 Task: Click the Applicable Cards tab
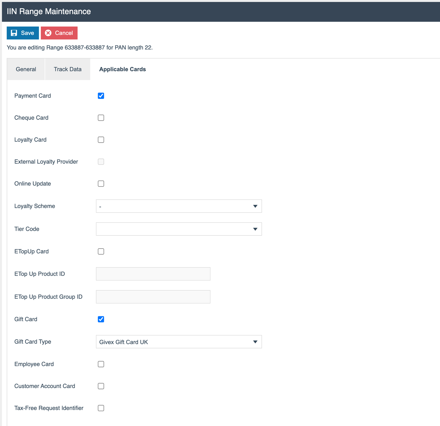click(x=122, y=69)
